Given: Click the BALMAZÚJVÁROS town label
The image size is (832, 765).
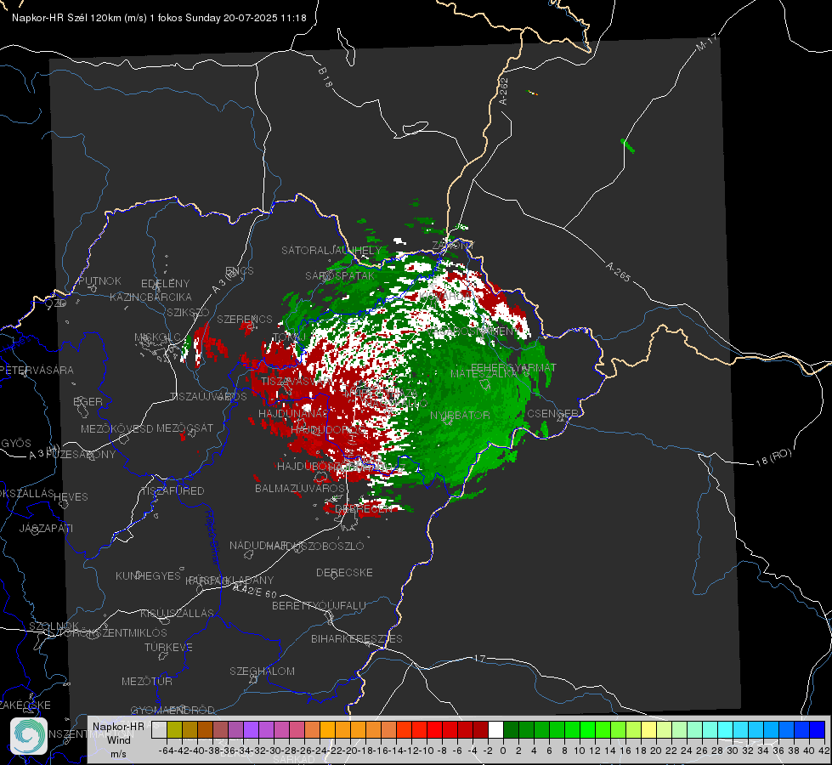Looking at the screenshot, I should click(300, 488).
